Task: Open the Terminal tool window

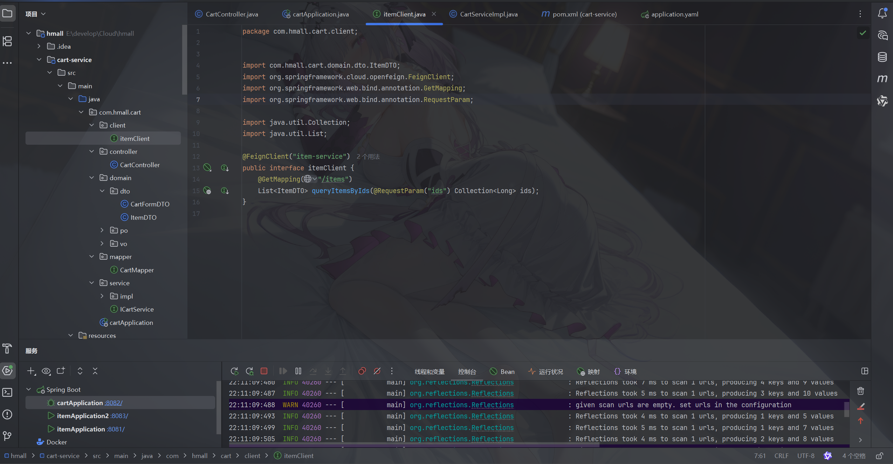Action: [7, 393]
